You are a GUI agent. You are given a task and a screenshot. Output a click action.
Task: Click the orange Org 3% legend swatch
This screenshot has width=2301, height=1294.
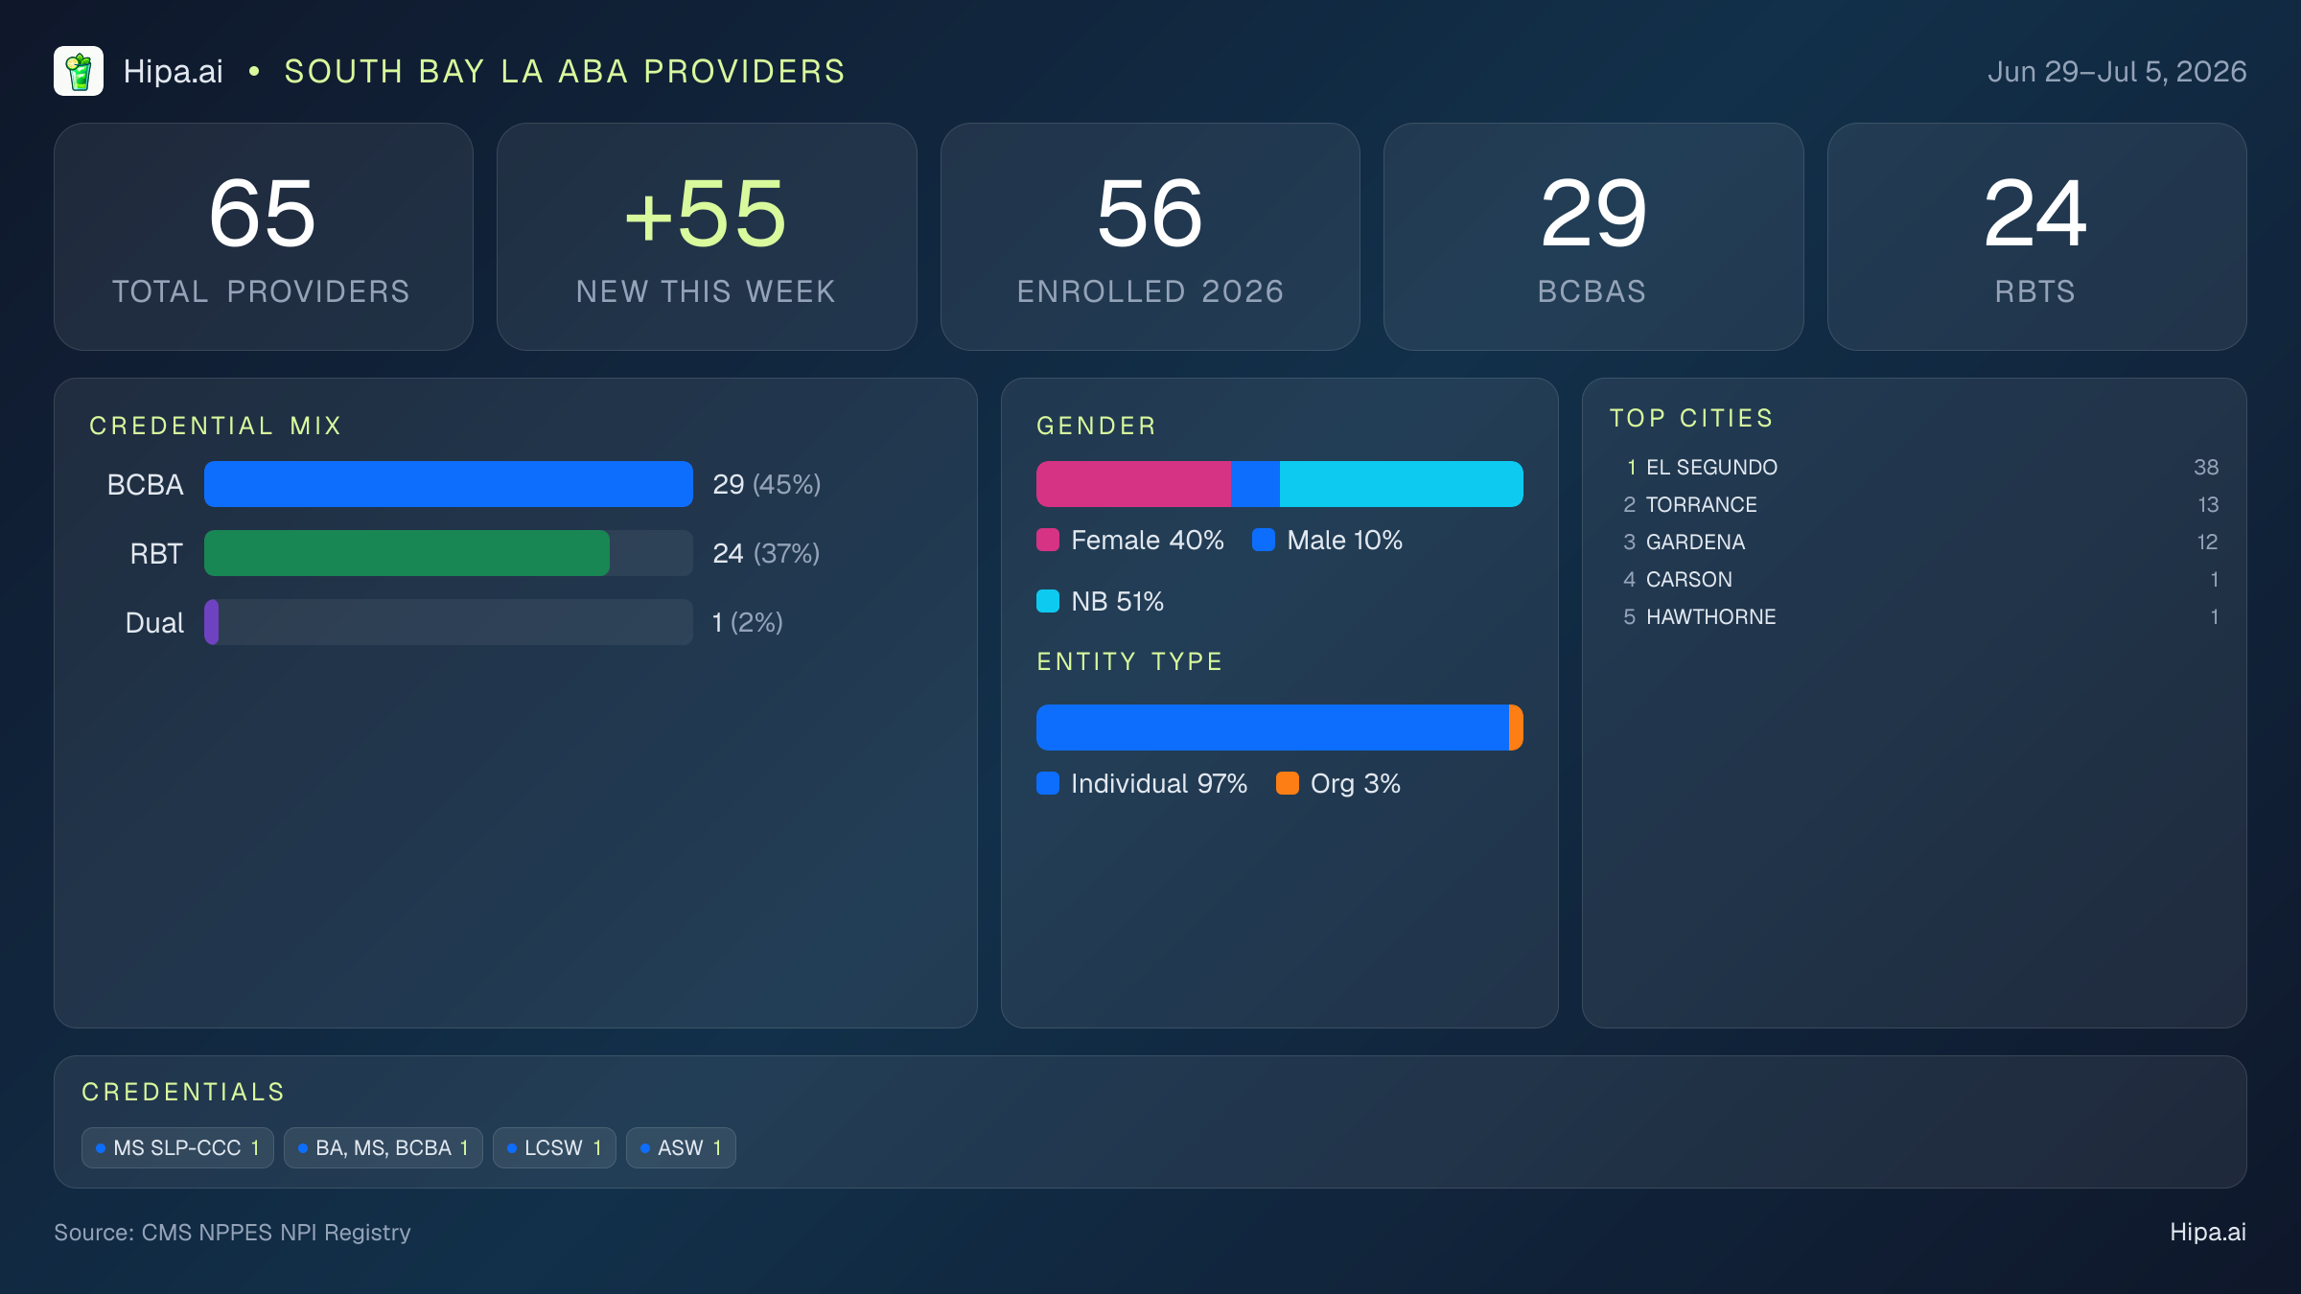click(1288, 784)
